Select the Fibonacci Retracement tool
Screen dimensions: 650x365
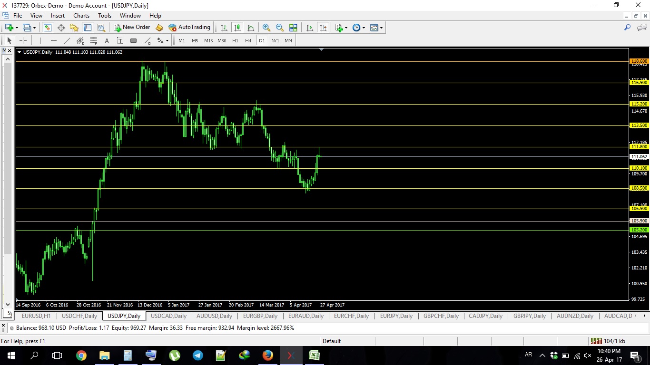coord(94,41)
